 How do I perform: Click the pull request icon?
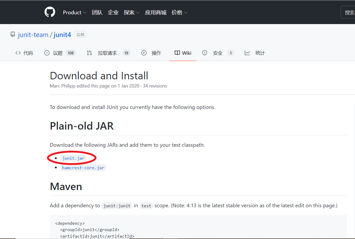(89, 53)
